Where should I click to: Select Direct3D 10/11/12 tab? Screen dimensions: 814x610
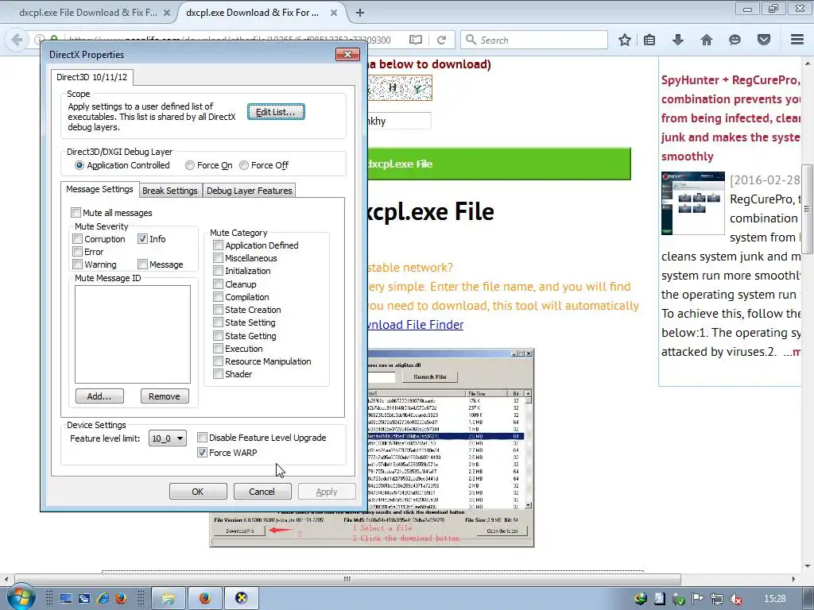click(x=92, y=77)
